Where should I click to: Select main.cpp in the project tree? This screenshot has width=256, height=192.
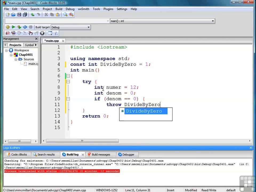pos(33,64)
